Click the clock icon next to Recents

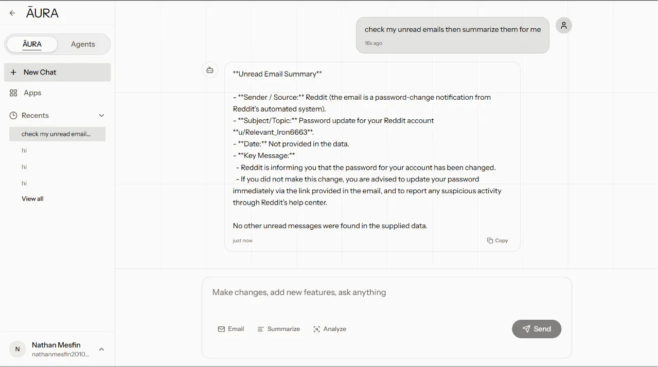click(x=13, y=116)
